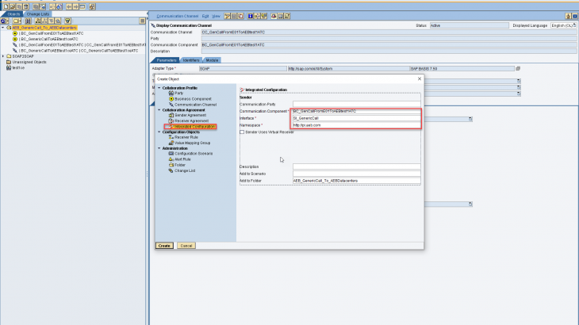Click the blue information icon in channel toolbar
Viewport: 579px width, 325px height.
251,16
